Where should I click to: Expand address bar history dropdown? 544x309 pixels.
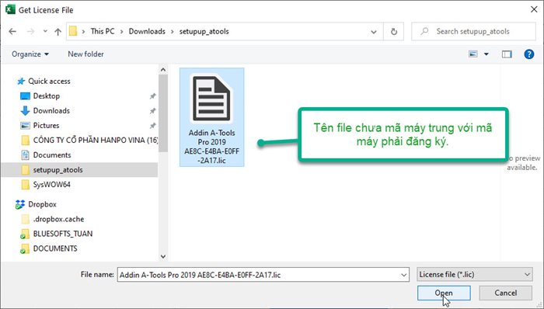[374, 32]
